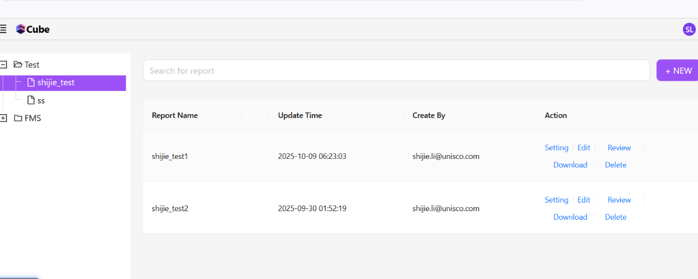The height and width of the screenshot is (279, 698).
Task: Open the ss item in the tree
Action: point(41,100)
